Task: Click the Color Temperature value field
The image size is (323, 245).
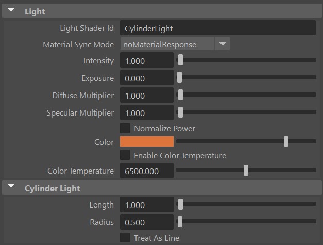Action: (x=146, y=171)
